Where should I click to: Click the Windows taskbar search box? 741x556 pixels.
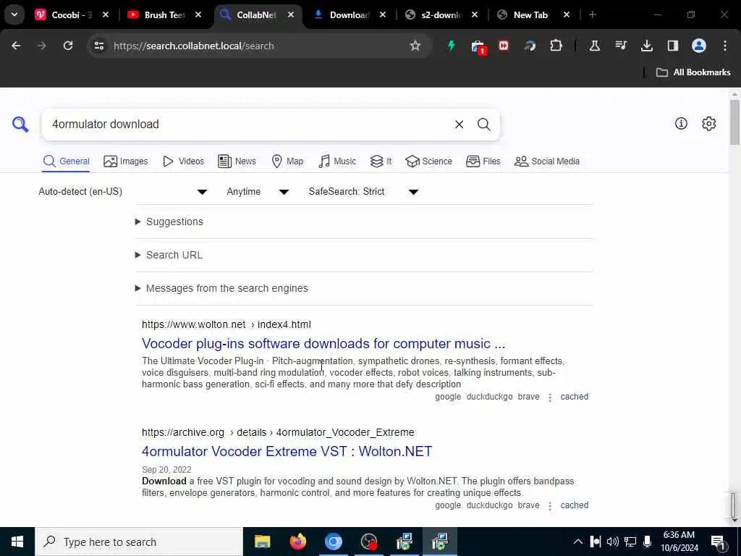tap(139, 542)
